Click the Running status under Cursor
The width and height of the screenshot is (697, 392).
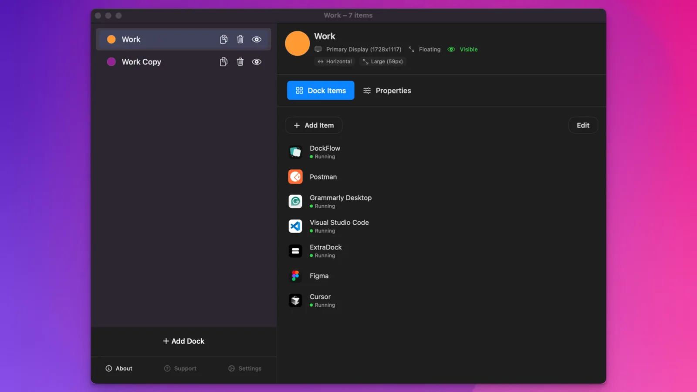pos(322,305)
